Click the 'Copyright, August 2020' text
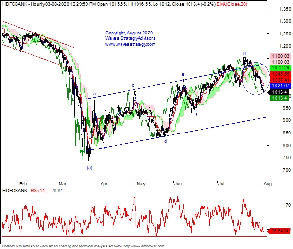293x249 pixels. (129, 33)
